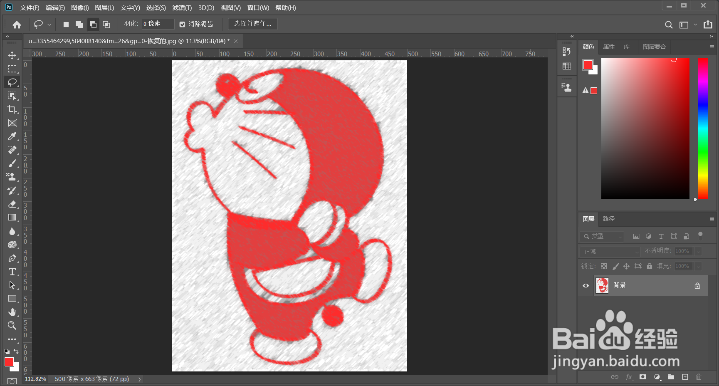
Task: Expand the Layers panel flyout menu
Action: pos(712,219)
